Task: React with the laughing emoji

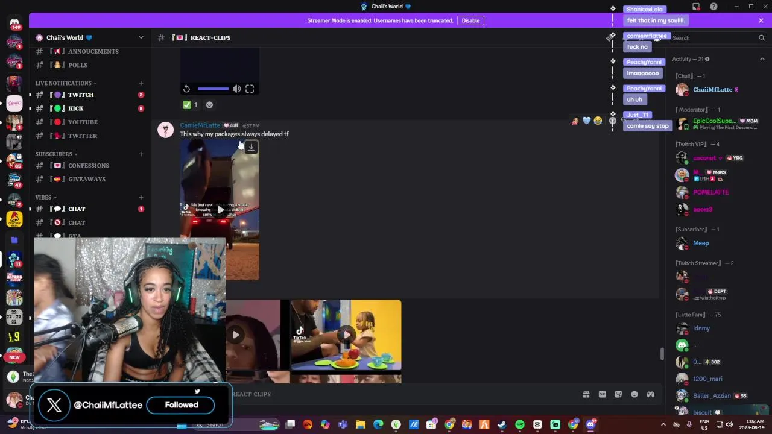Action: pyautogui.click(x=598, y=121)
